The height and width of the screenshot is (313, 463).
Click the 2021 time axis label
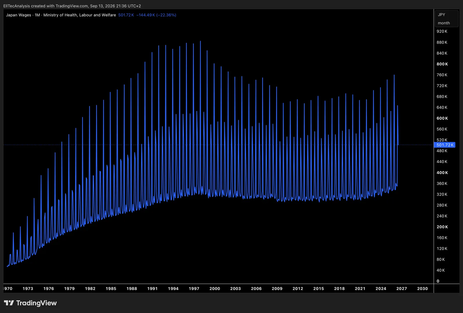tap(360, 289)
